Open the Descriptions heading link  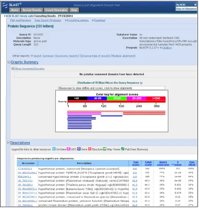[20, 143]
